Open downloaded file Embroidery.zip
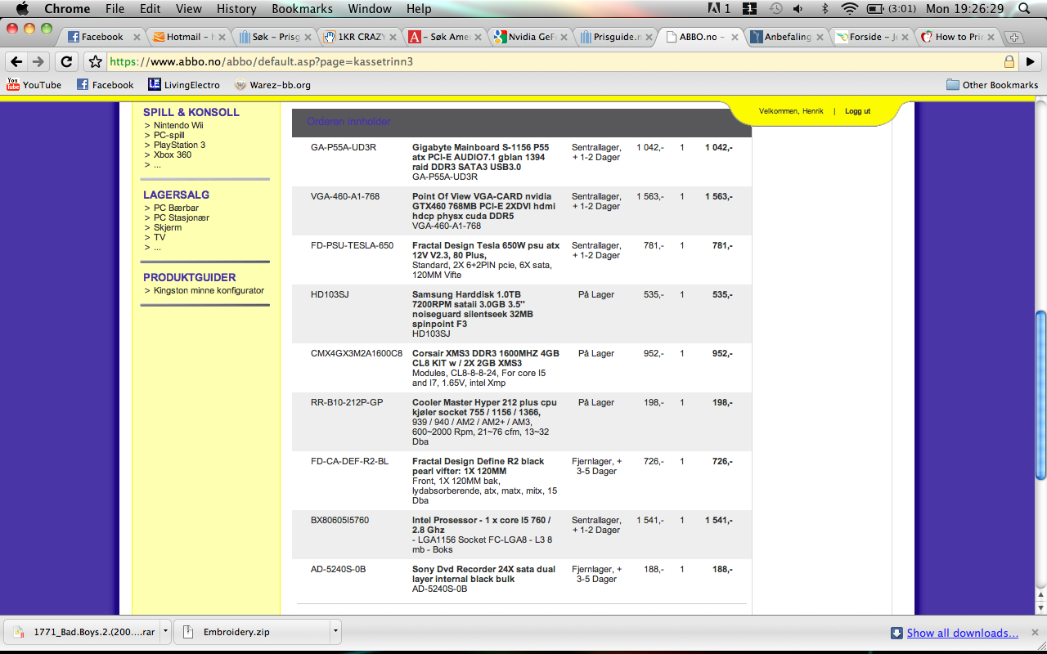The width and height of the screenshot is (1047, 654). tap(252, 632)
